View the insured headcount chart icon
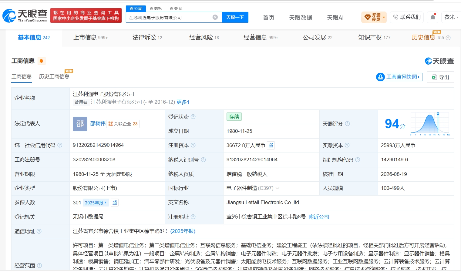The image size is (461, 272). (x=115, y=203)
